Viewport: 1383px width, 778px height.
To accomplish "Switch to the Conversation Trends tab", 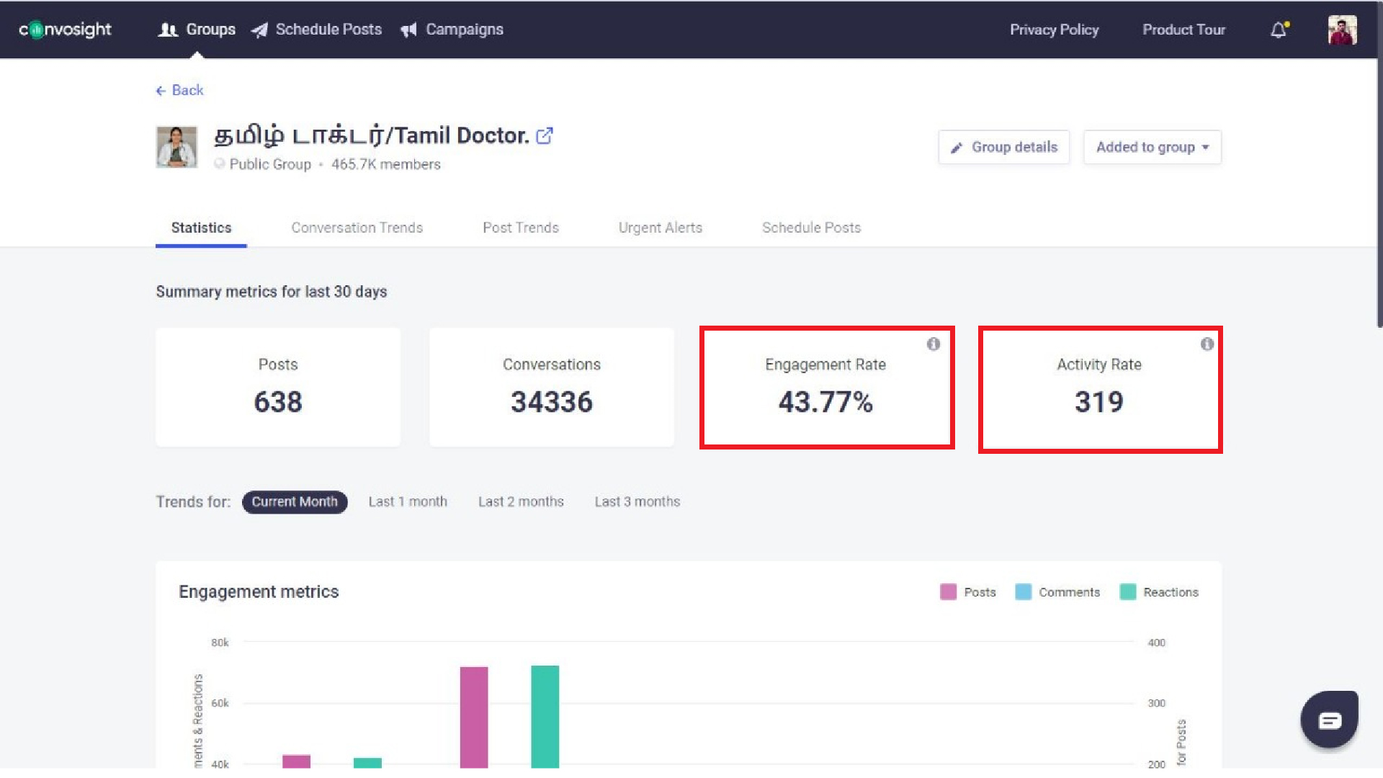I will point(357,228).
